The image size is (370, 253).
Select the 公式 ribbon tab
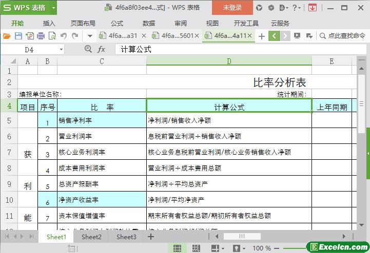117,24
